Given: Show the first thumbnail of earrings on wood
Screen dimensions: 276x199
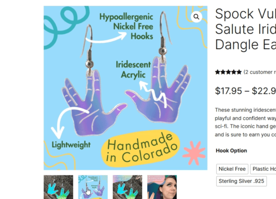Looking at the screenshot, I should 59,187.
